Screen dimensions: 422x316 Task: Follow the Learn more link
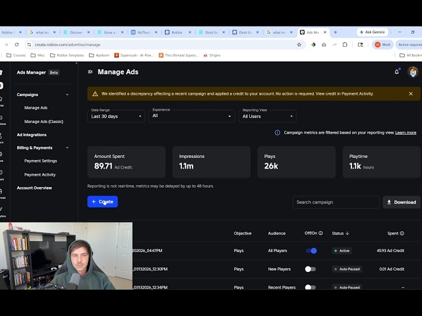[x=406, y=132]
